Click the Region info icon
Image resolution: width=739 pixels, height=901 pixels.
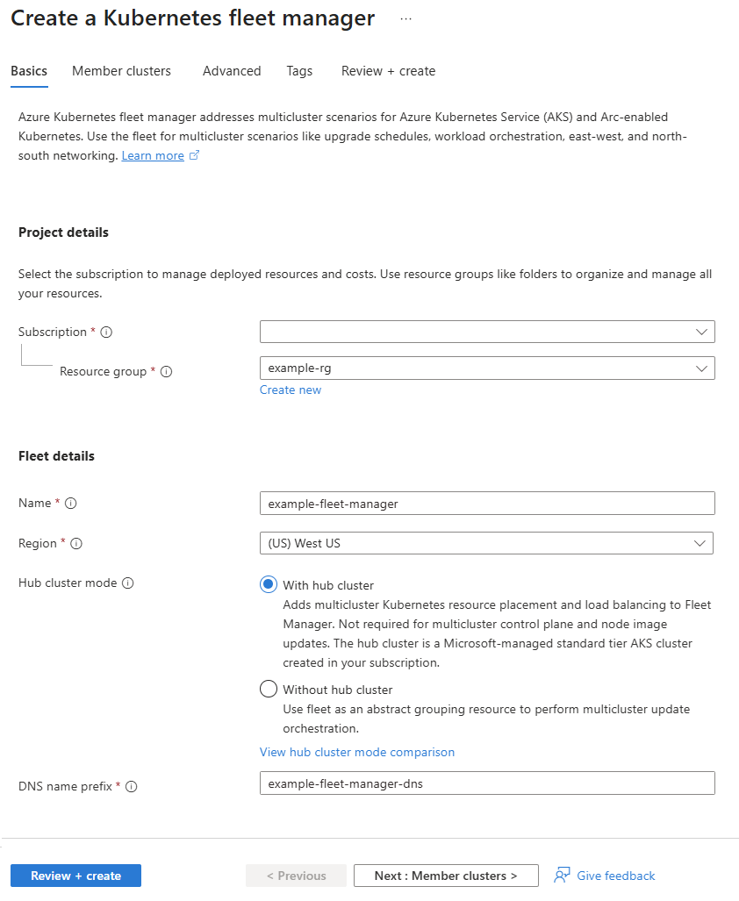[76, 544]
